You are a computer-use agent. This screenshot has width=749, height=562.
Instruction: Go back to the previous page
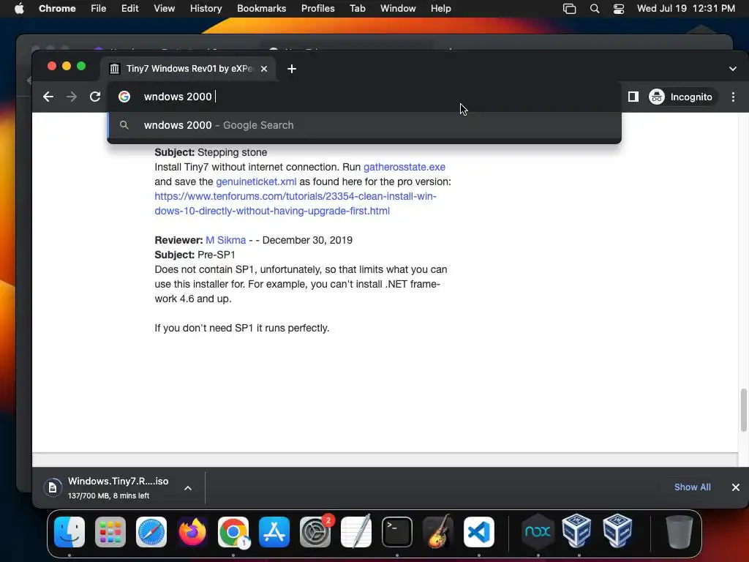point(48,97)
